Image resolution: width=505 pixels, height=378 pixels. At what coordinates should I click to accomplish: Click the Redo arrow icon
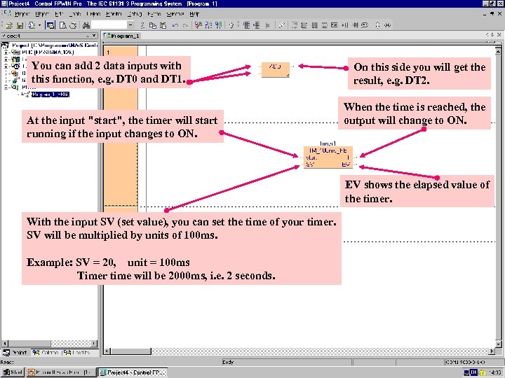(x=185, y=25)
